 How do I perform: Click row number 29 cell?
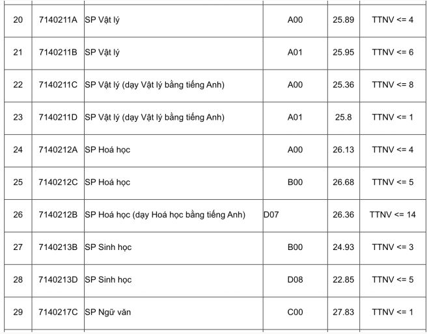[x=18, y=313]
